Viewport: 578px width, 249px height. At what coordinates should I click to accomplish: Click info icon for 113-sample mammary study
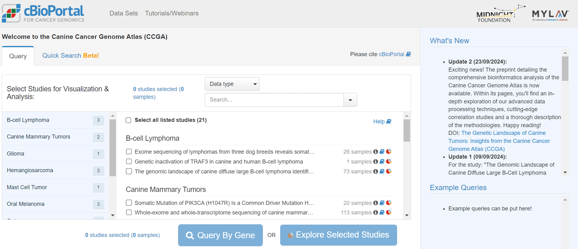(375, 212)
